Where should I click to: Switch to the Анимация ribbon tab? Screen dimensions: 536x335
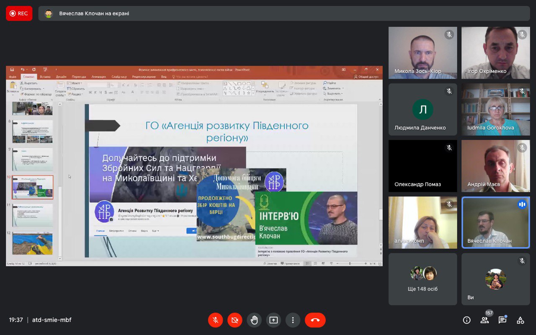pos(99,77)
